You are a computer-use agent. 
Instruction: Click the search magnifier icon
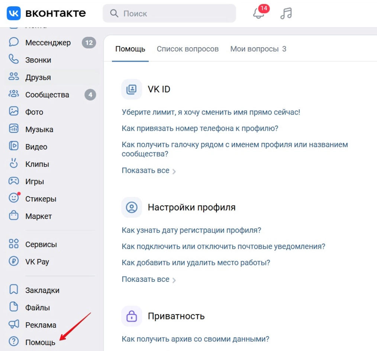coord(114,13)
